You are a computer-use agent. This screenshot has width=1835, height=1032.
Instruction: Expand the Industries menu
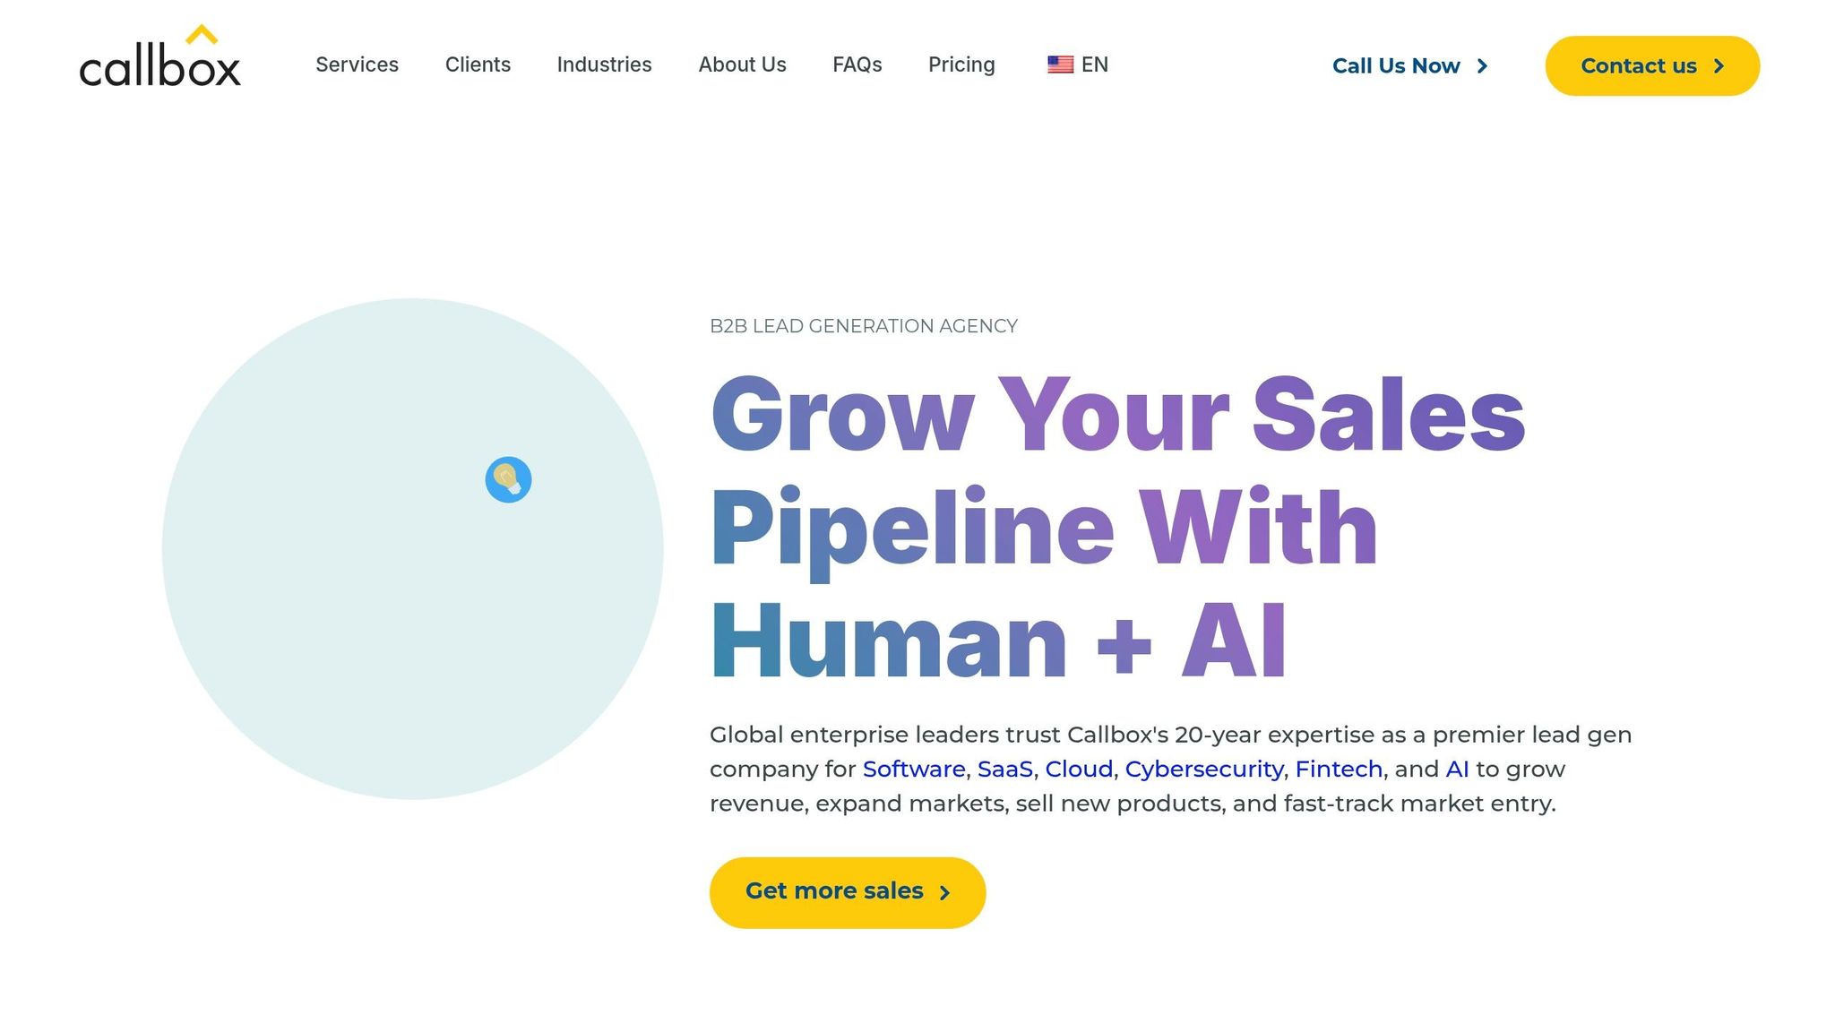pyautogui.click(x=604, y=64)
